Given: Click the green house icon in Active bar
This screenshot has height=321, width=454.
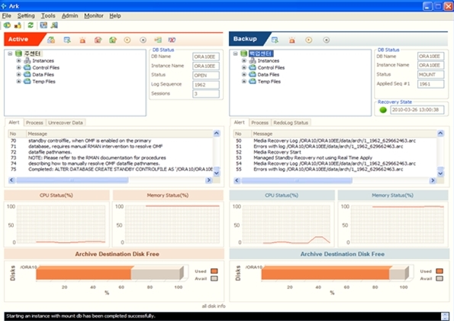Looking at the screenshot, I should (113, 40).
